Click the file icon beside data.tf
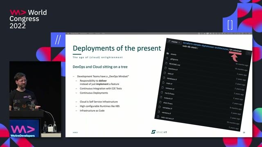 pyautogui.click(x=165, y=73)
